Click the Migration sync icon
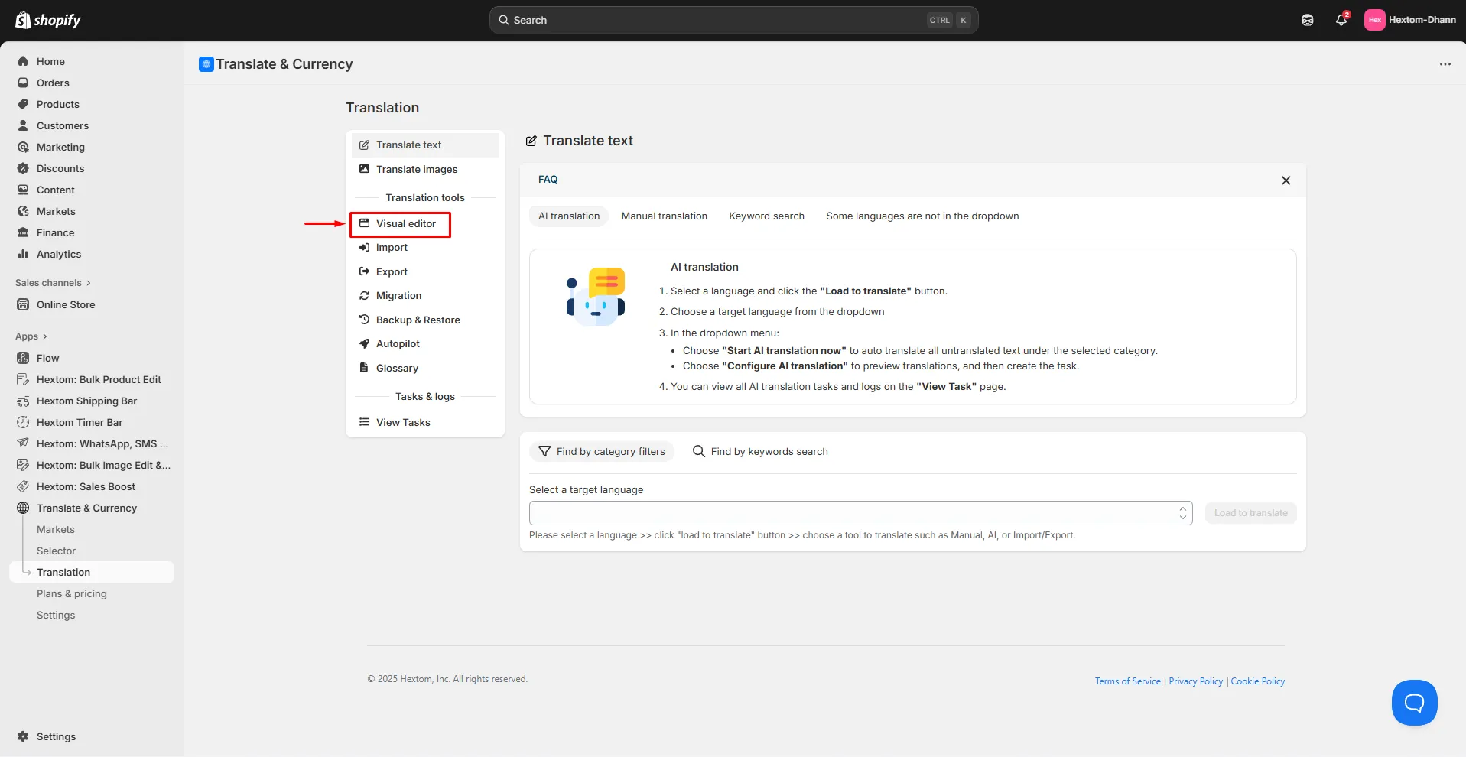Viewport: 1466px width, 757px height. point(365,295)
